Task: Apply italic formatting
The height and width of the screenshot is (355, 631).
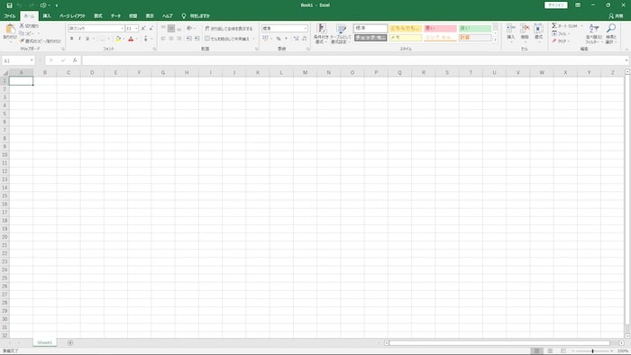Action: point(79,39)
